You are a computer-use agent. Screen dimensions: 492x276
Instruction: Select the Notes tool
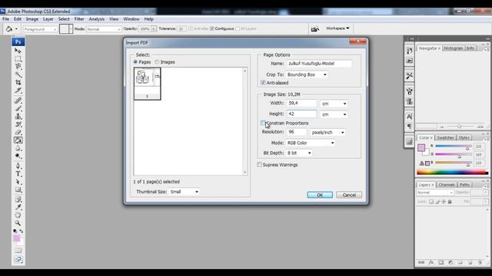pos(18,199)
